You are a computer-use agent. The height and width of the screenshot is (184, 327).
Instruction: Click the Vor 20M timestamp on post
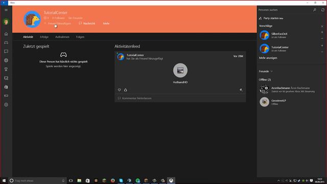click(x=238, y=56)
